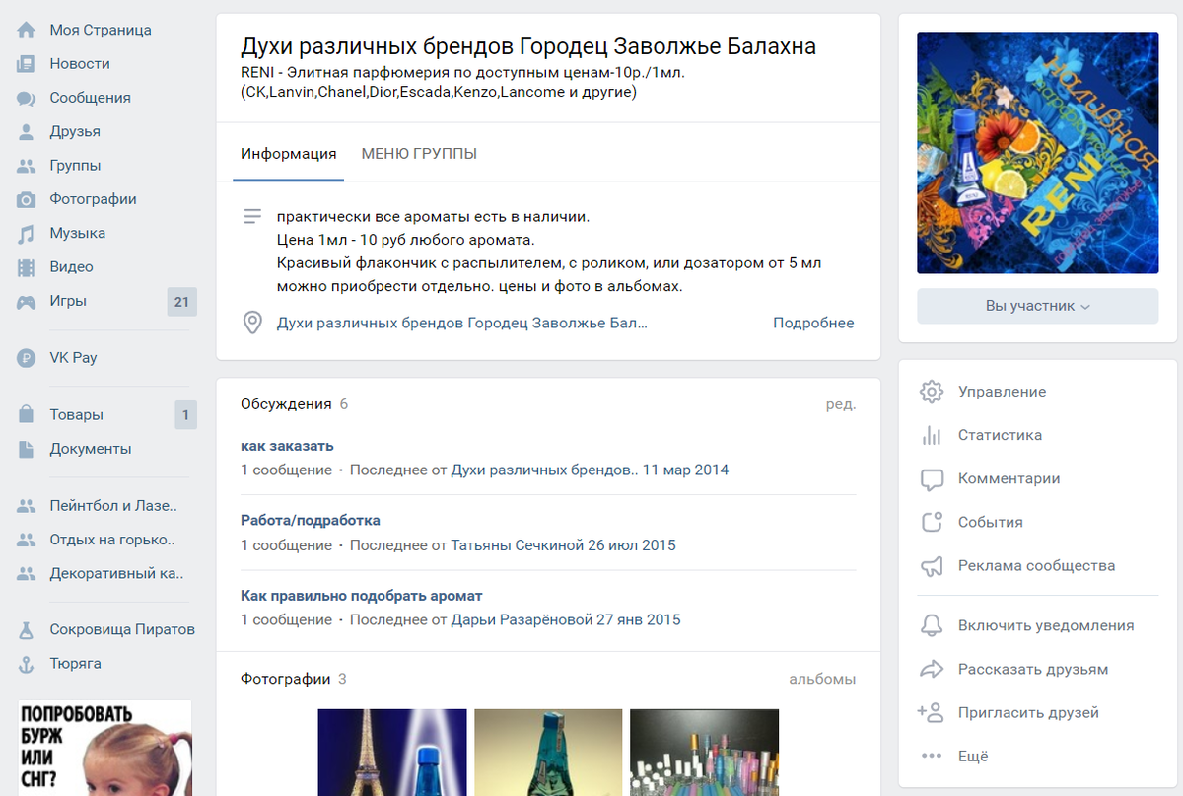The image size is (1183, 796).
Task: Select the Друзья person icon
Action: (x=27, y=131)
